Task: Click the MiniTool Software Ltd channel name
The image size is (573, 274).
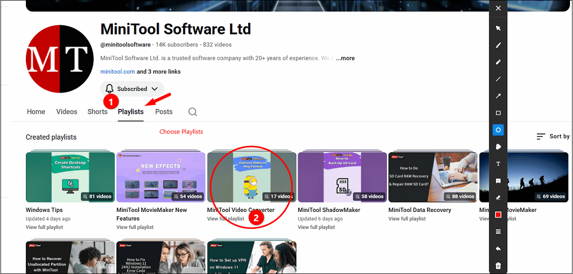Action: coord(176,28)
